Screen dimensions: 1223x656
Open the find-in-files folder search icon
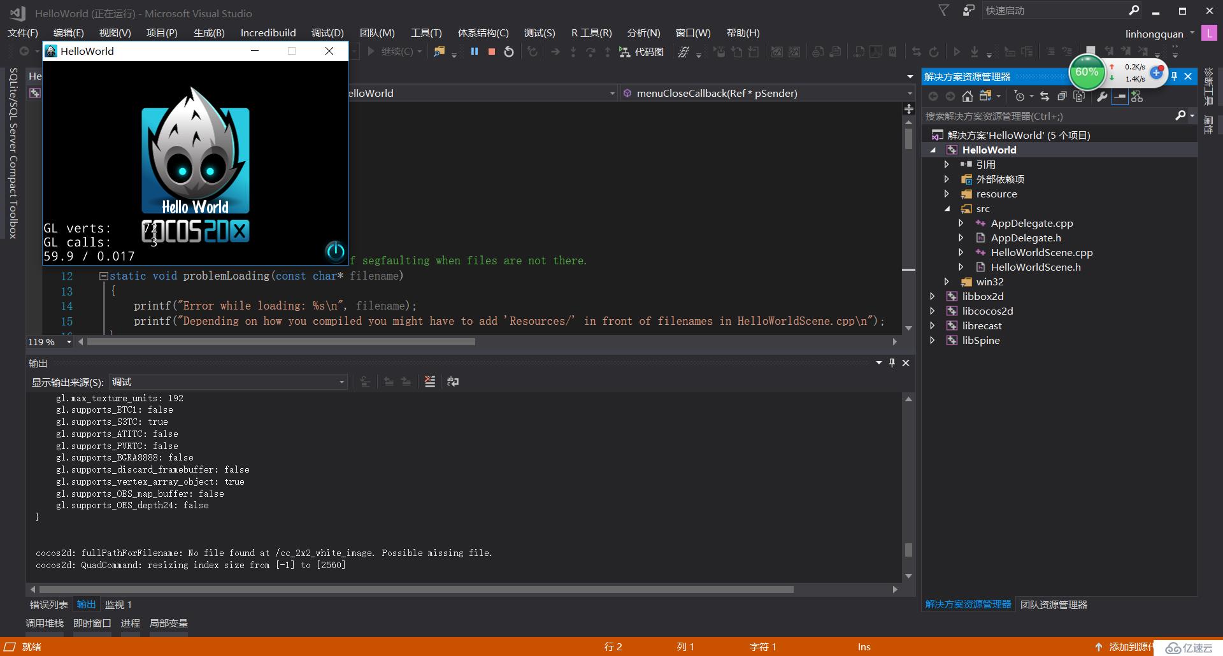click(x=439, y=52)
